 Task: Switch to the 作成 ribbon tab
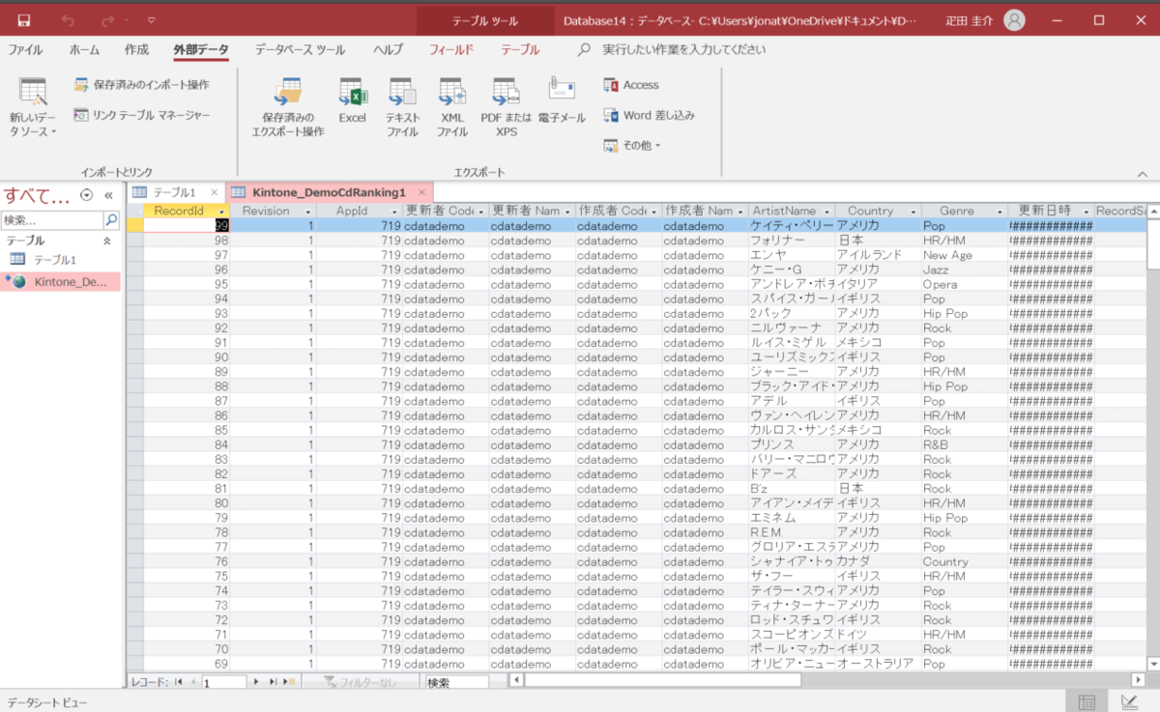pos(136,49)
